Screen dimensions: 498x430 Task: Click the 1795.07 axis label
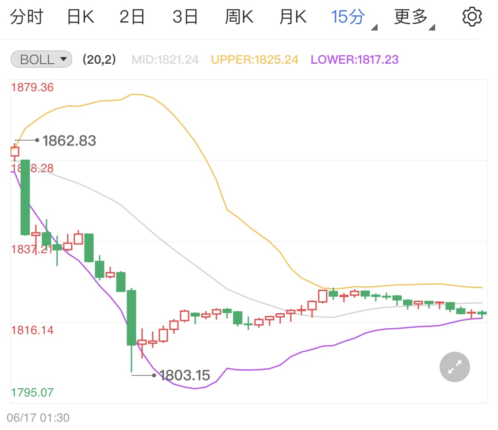tap(32, 392)
